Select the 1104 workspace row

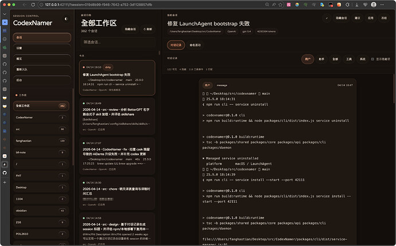coord(41,199)
